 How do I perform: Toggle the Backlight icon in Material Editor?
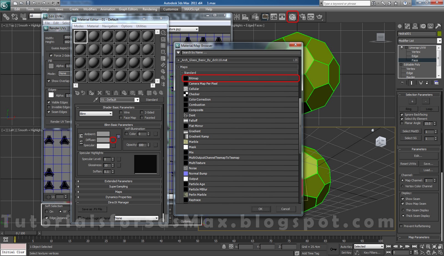(x=163, y=39)
